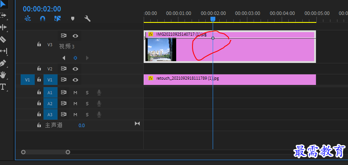
Task: Lock the A1 audio track
Action: tap(39, 92)
